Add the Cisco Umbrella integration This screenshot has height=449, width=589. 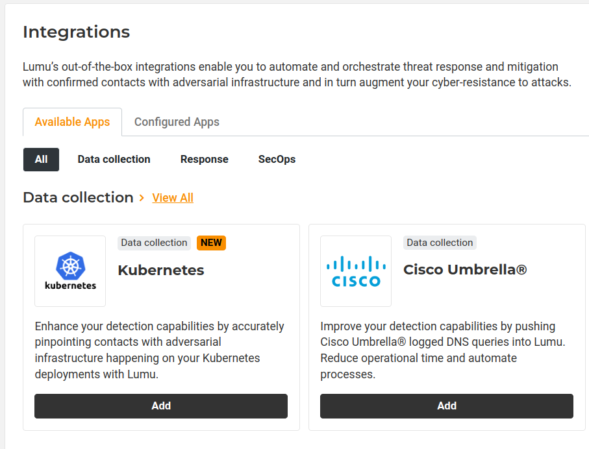click(447, 406)
